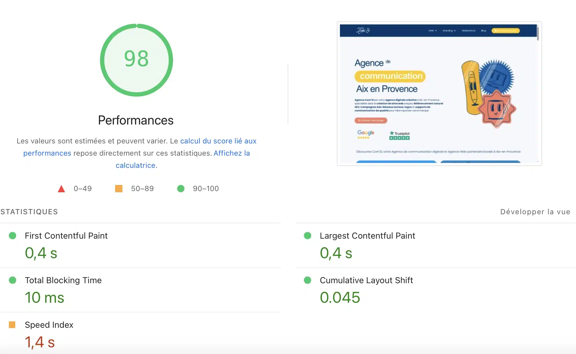Click the green circle 90–100 legend icon

pyautogui.click(x=181, y=189)
